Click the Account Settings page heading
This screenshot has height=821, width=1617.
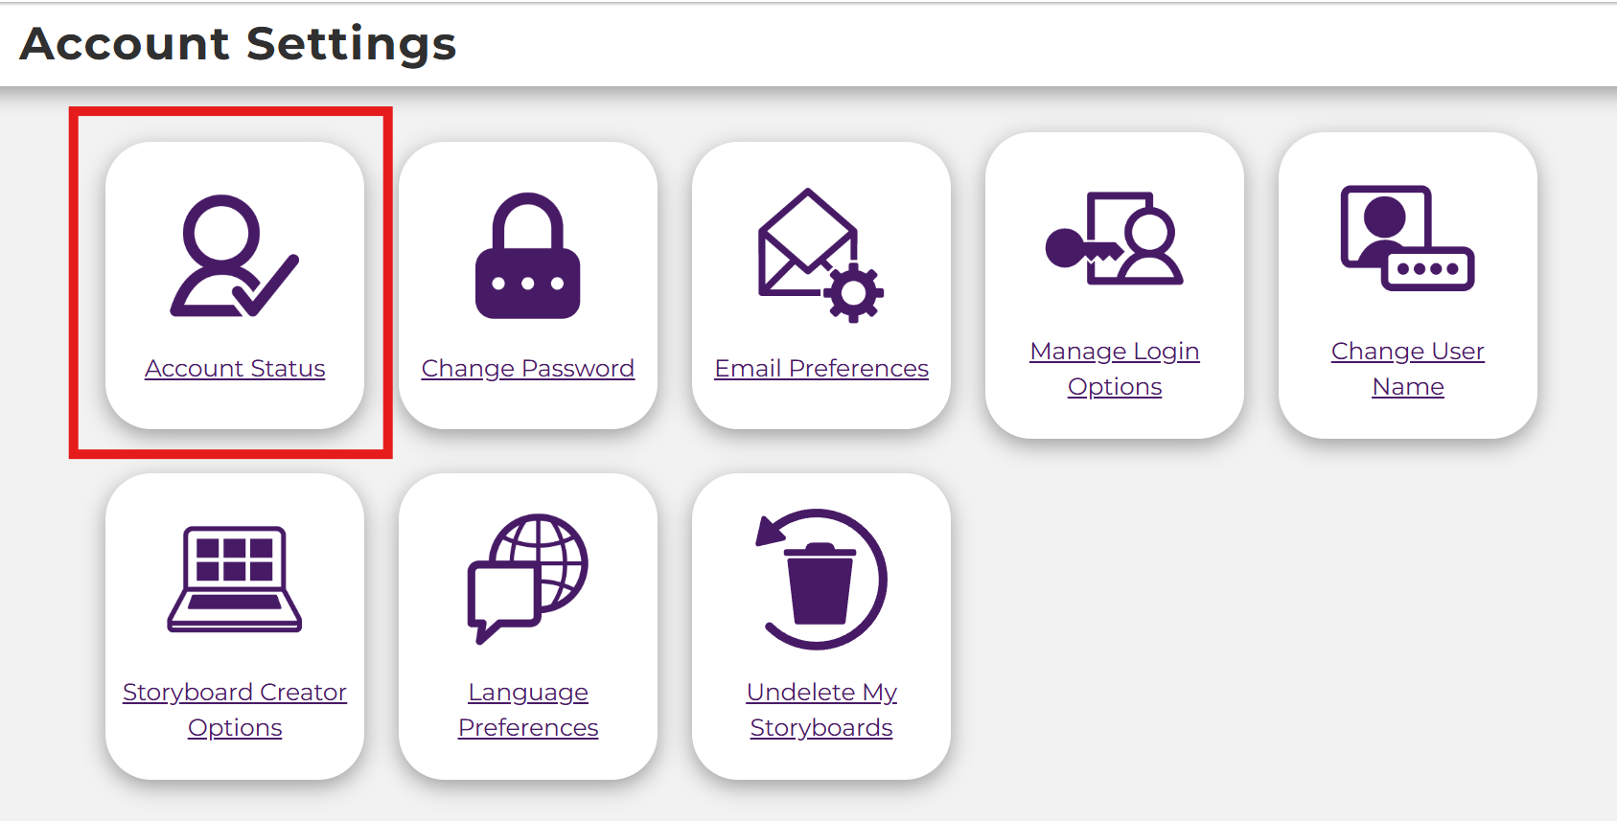[x=238, y=44]
